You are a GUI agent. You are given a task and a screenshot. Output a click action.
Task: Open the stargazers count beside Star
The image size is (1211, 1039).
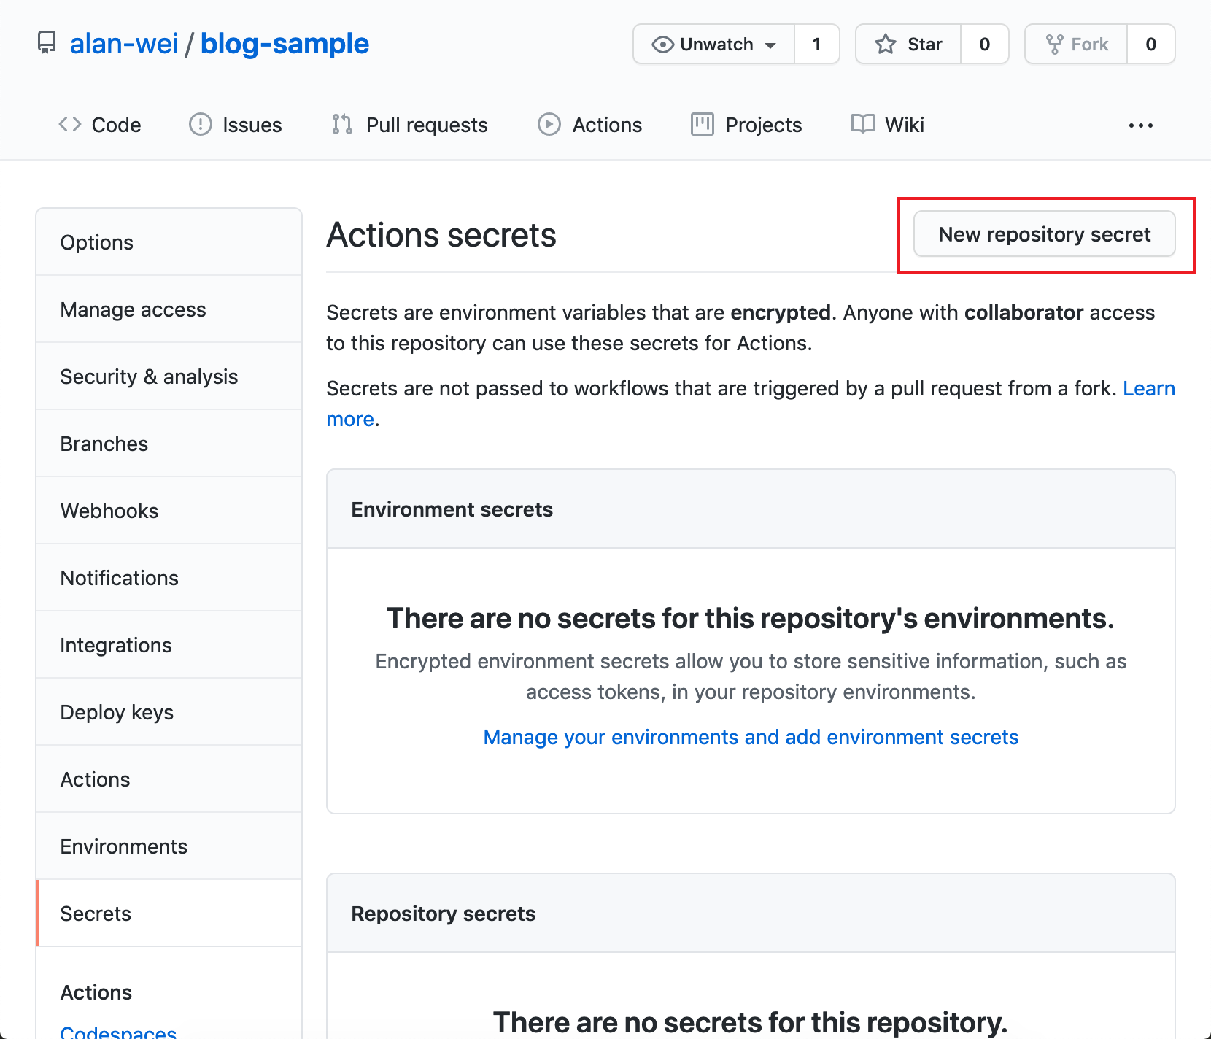pyautogui.click(x=985, y=45)
